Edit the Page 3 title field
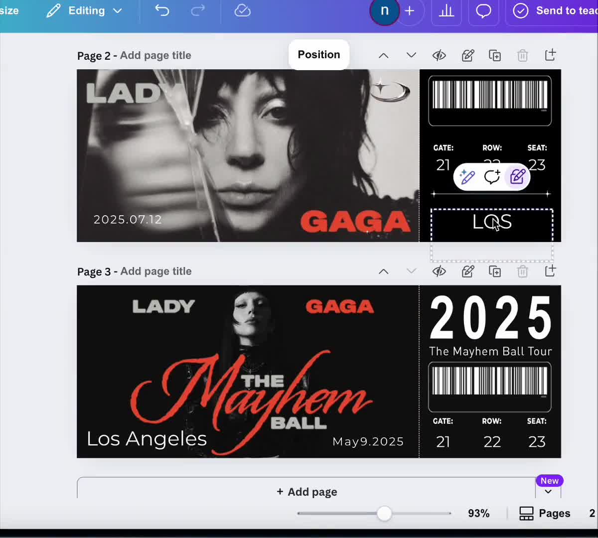Viewport: 598px width, 538px height. (155, 271)
